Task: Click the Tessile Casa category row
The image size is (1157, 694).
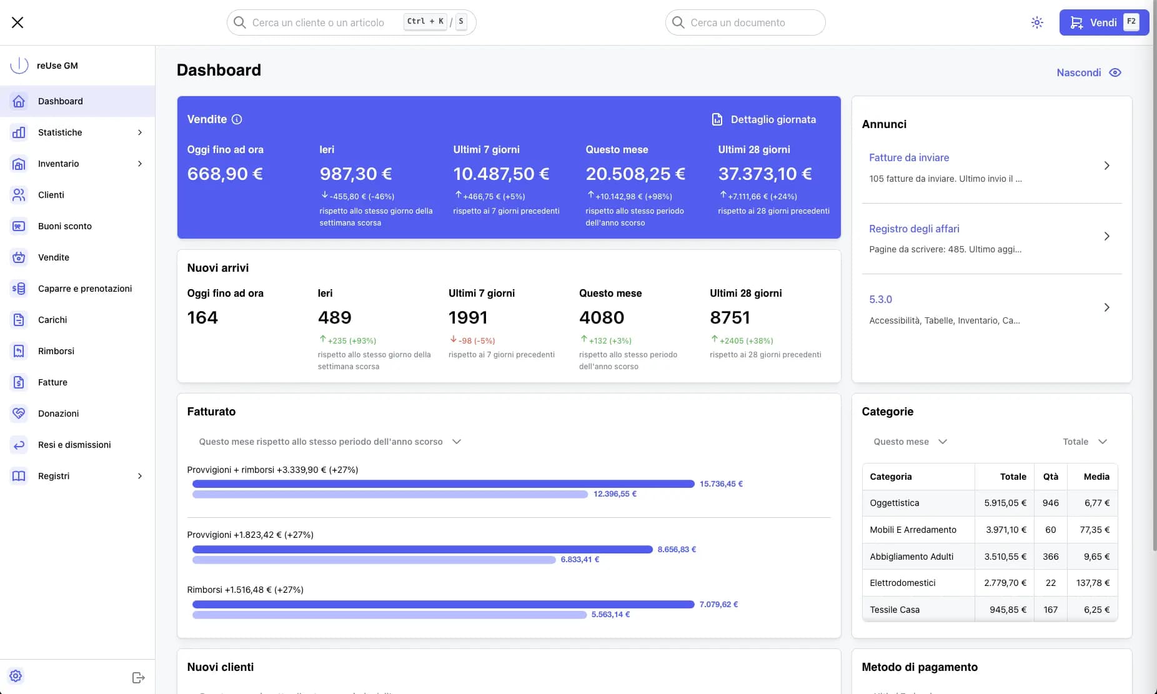Action: tap(990, 610)
